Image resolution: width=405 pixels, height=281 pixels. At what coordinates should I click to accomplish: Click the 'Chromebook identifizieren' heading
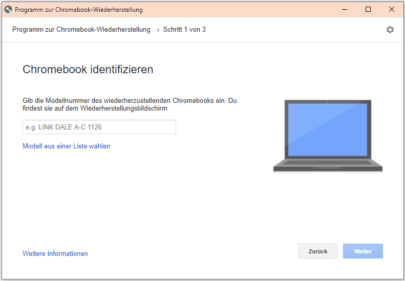click(88, 69)
